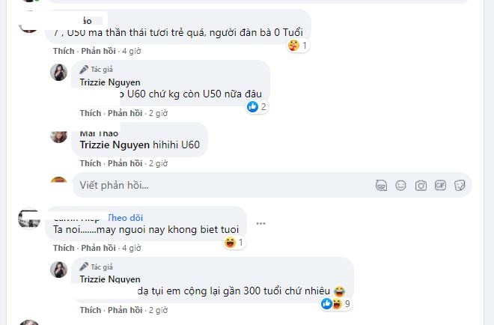494x325 pixels.
Task: View like reactions on 'U60 chứ kg còn U50' reply
Action: [257, 107]
